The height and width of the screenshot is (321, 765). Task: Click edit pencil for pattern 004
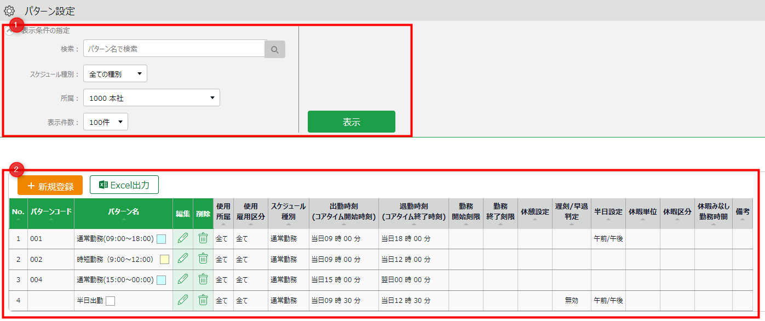click(x=183, y=279)
